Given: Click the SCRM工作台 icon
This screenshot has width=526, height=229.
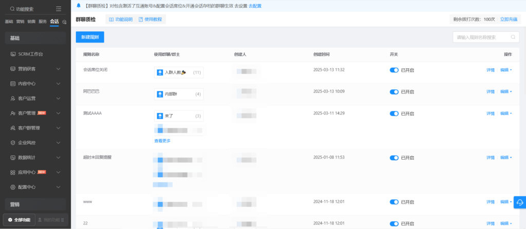Looking at the screenshot, I should pyautogui.click(x=13, y=54).
